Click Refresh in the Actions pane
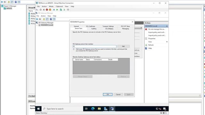The height and width of the screenshot is (115, 205). (151, 45)
